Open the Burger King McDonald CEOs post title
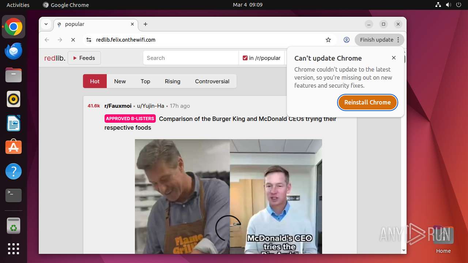The width and height of the screenshot is (468, 263). [220, 123]
